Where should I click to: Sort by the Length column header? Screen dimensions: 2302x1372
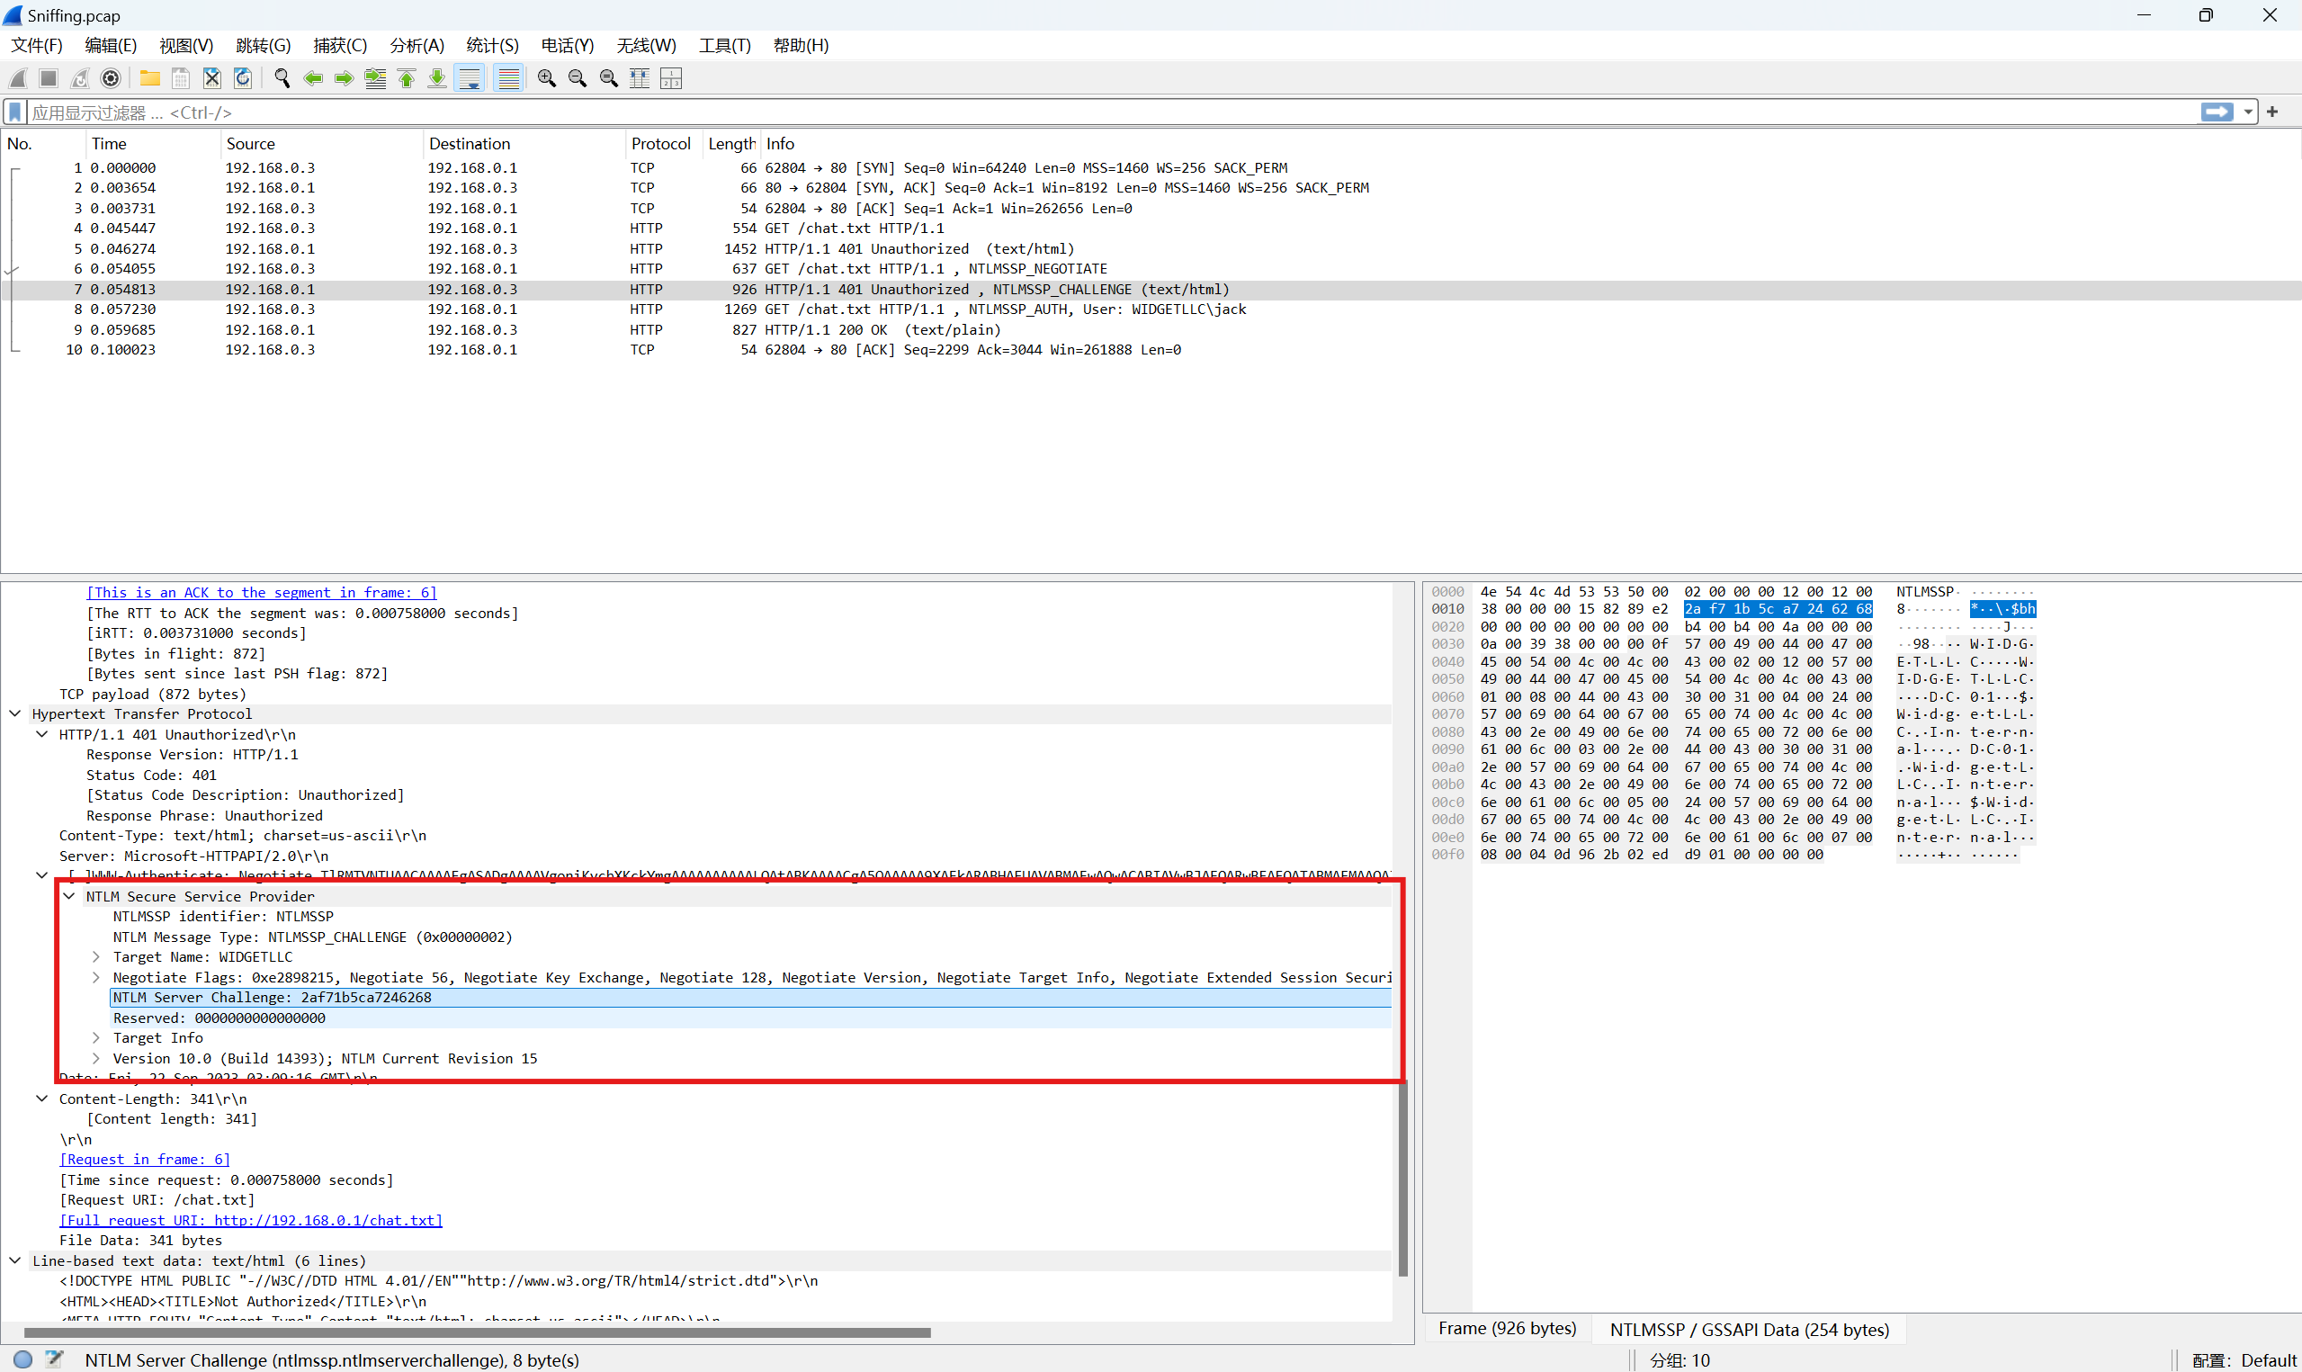[x=731, y=143]
